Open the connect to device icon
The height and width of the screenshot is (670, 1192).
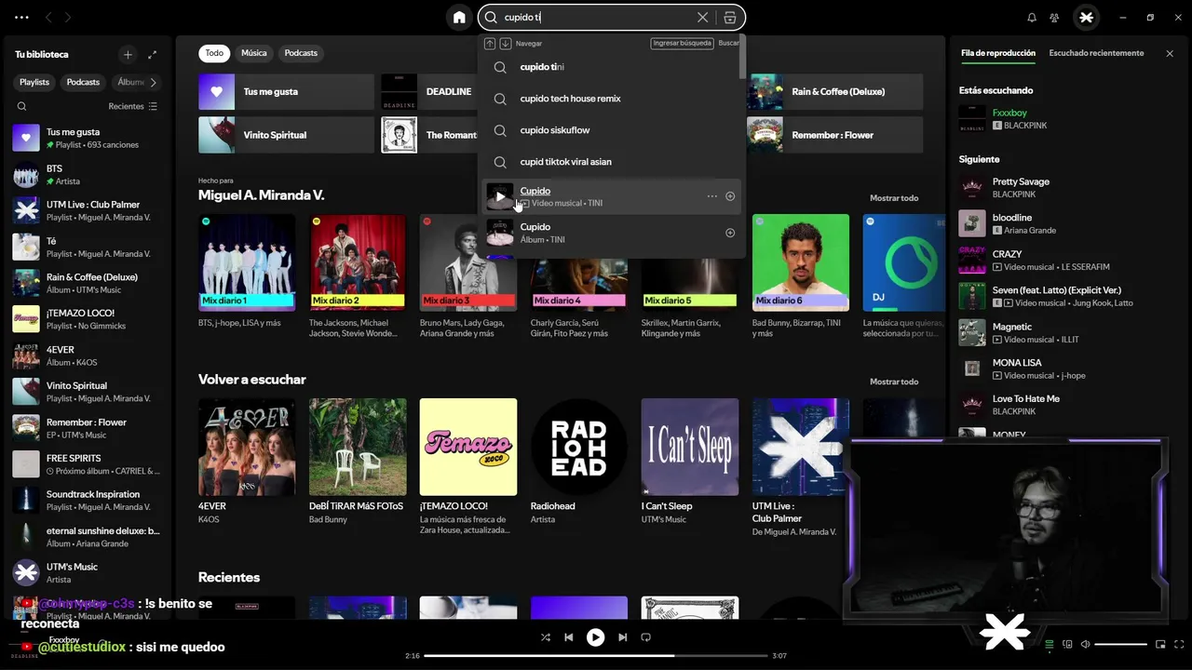(1067, 644)
